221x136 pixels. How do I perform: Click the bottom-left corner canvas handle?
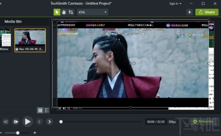click(x=52, y=107)
